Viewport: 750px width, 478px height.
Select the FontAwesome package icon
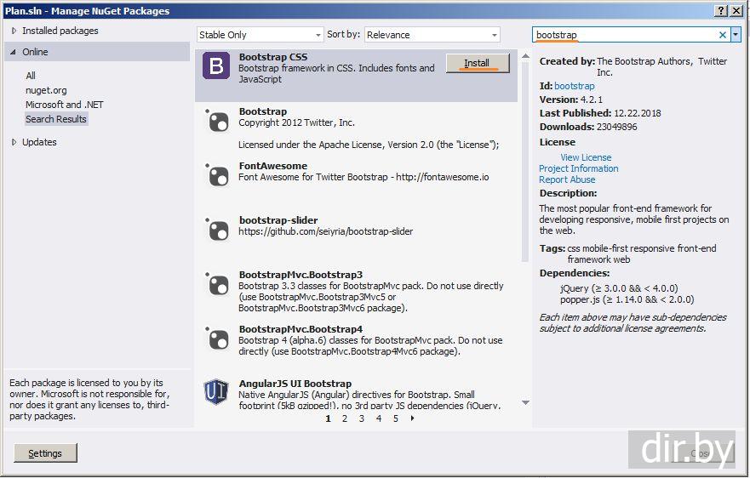click(218, 175)
